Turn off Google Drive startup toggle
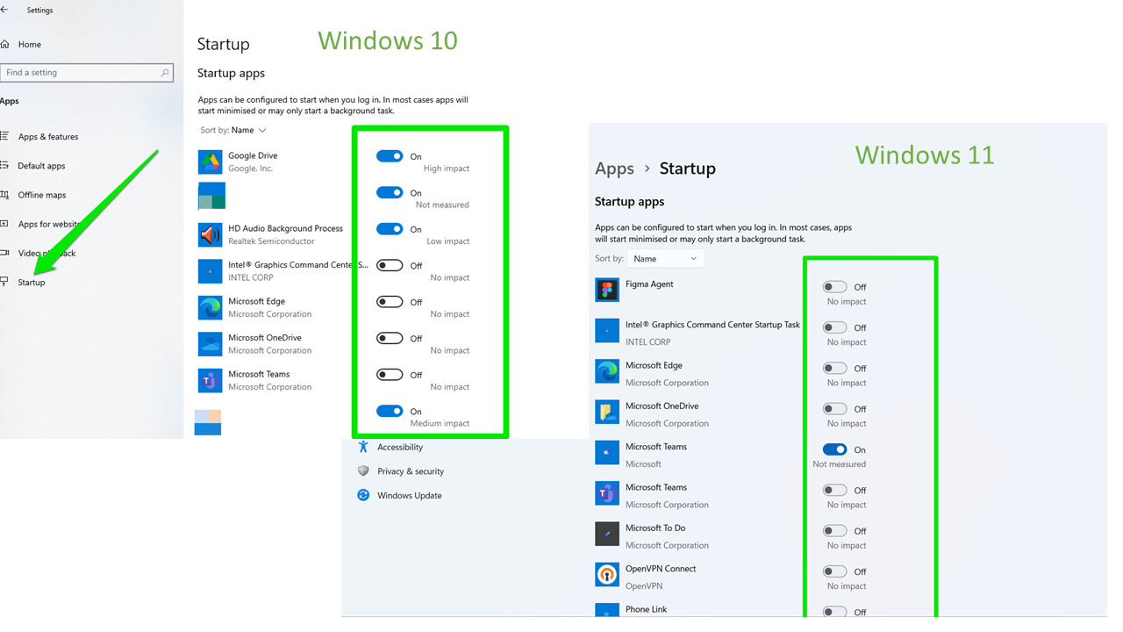1123x632 pixels. tap(390, 156)
